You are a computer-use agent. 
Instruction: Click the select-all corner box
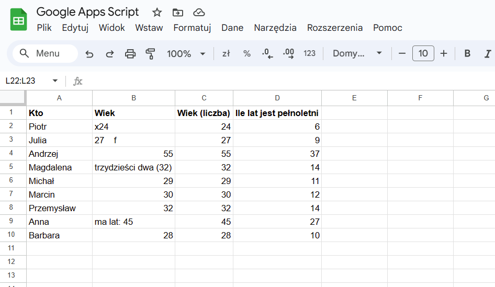[13, 97]
